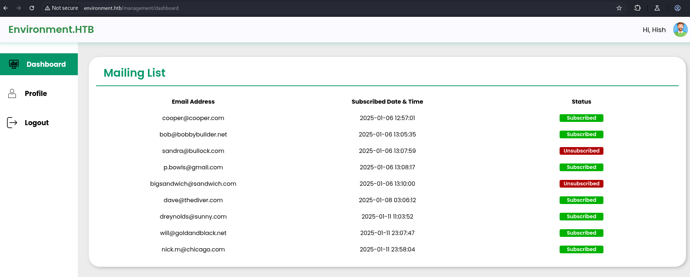This screenshot has width=690, height=277.
Task: Click email dreynolds@sunny.com
Action: pos(193,217)
